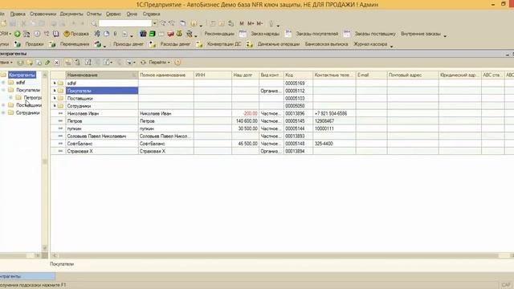This screenshot has height=289, width=514.
Task: Click the calendar icon before Заказ-наряды
Action: pyautogui.click(x=243, y=34)
